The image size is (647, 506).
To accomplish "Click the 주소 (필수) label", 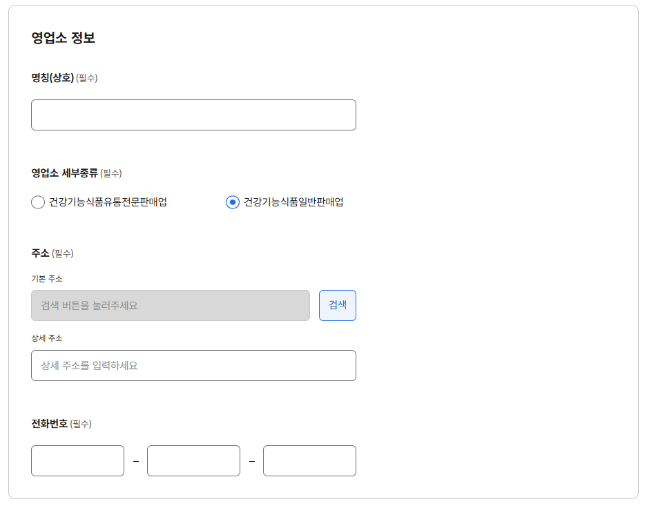I will tap(52, 253).
